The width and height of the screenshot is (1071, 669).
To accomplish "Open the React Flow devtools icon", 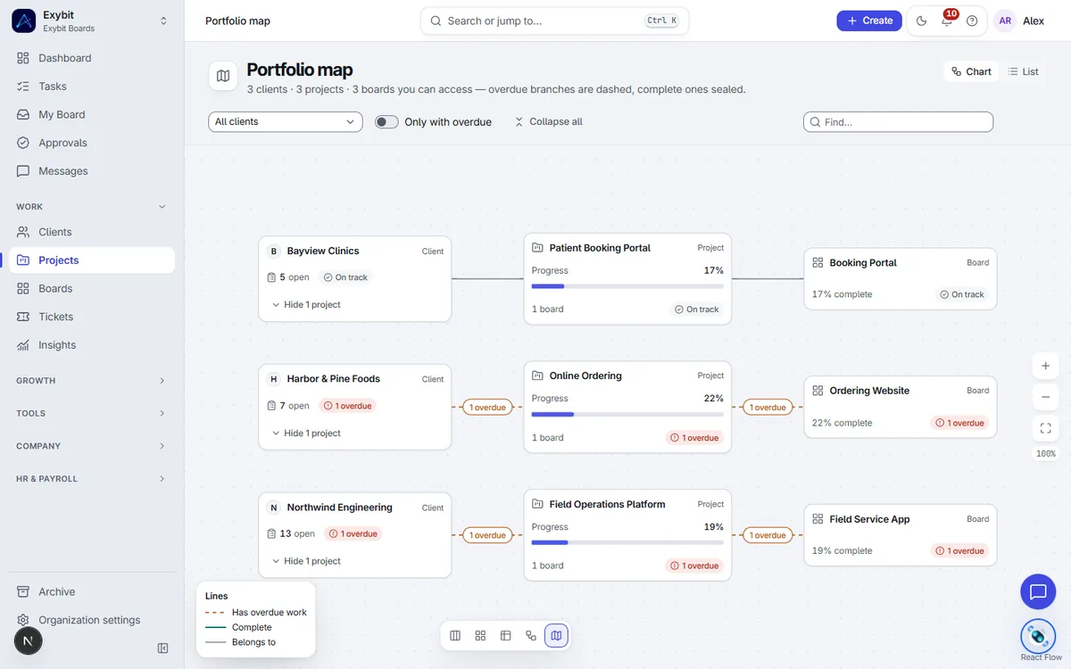I will [x=1038, y=636].
